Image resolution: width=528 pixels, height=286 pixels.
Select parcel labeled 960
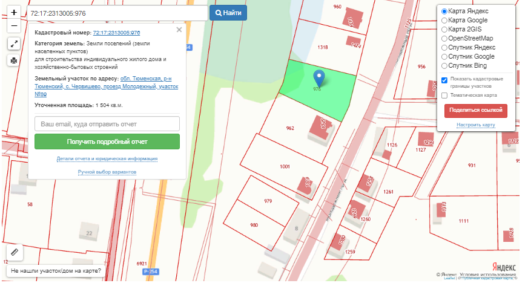click(337, 7)
